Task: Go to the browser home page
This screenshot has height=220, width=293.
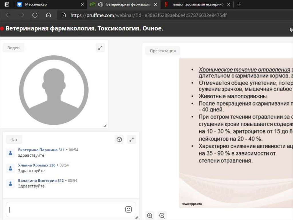Action: pos(48,15)
